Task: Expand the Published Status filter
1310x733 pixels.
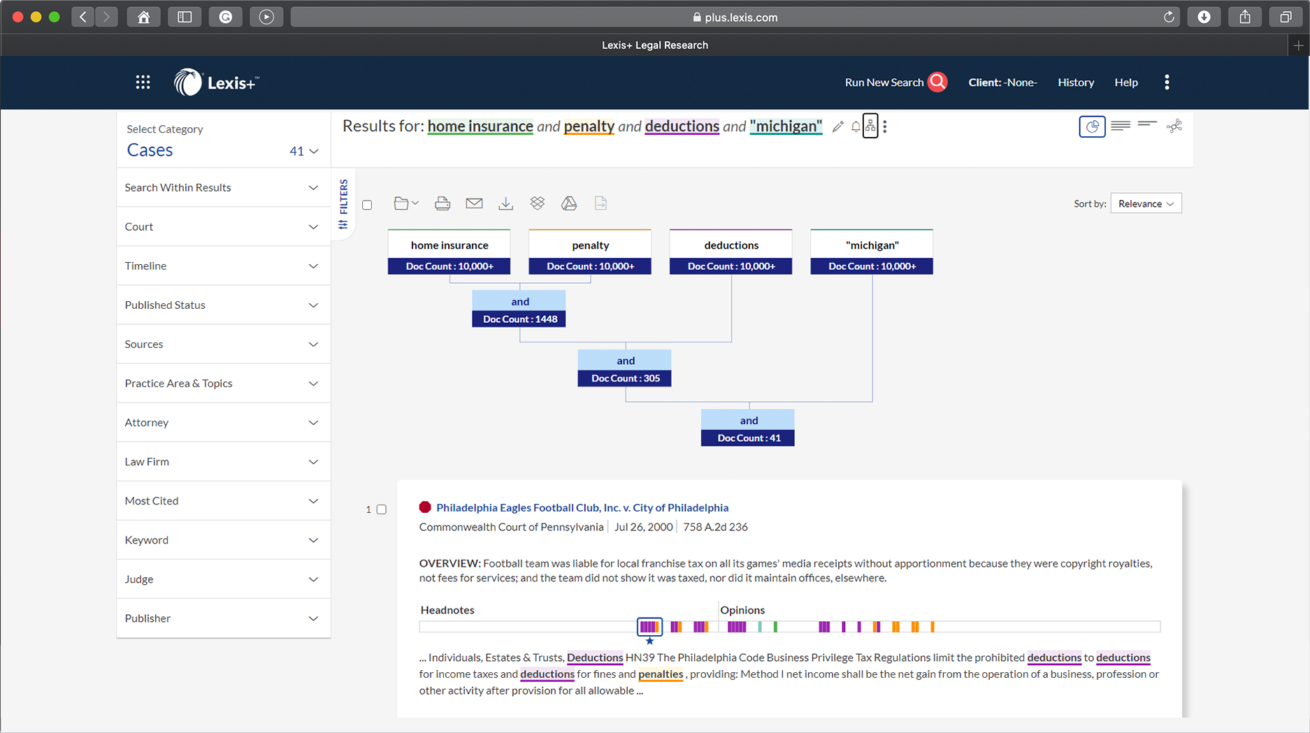Action: pyautogui.click(x=223, y=305)
